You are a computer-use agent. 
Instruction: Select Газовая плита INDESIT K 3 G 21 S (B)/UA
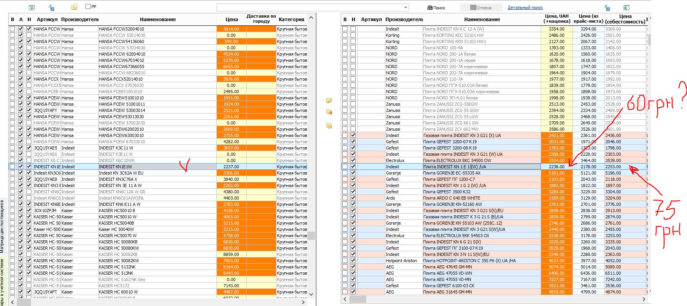click(482, 217)
